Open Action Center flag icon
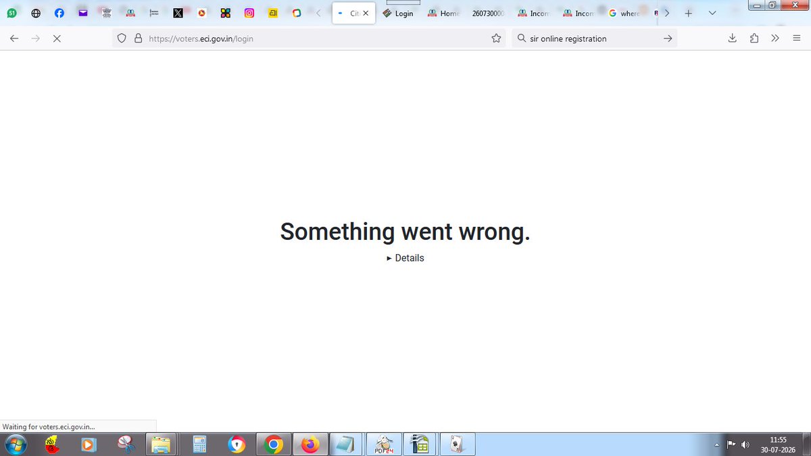Image resolution: width=811 pixels, height=456 pixels. point(731,445)
